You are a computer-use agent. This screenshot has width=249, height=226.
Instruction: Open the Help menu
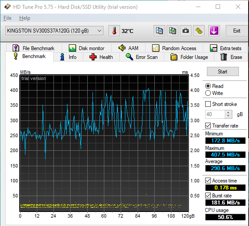(25, 18)
